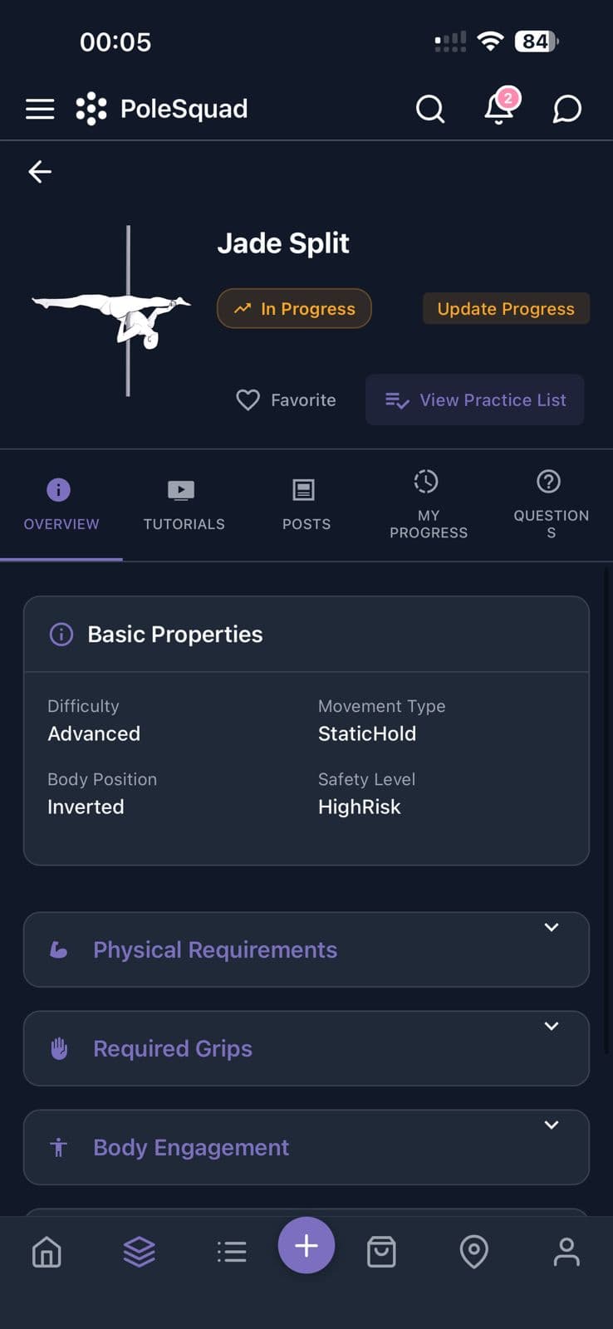Go back using the arrow icon

point(40,172)
